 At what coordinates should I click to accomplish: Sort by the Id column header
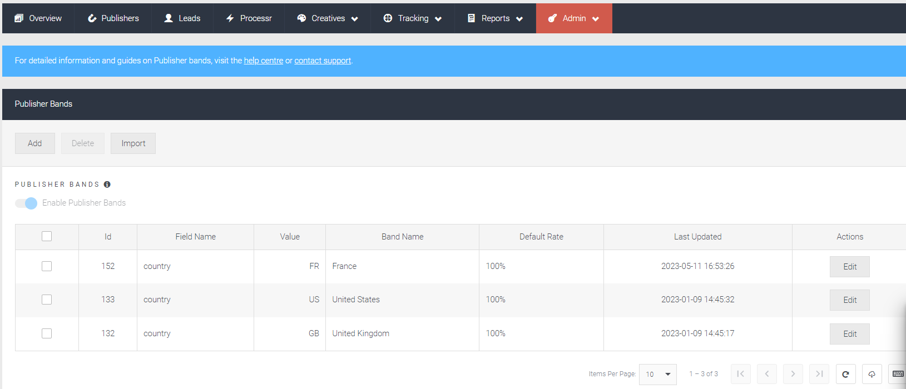click(108, 237)
